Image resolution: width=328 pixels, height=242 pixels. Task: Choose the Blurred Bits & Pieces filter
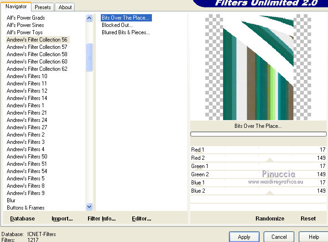coord(126,32)
